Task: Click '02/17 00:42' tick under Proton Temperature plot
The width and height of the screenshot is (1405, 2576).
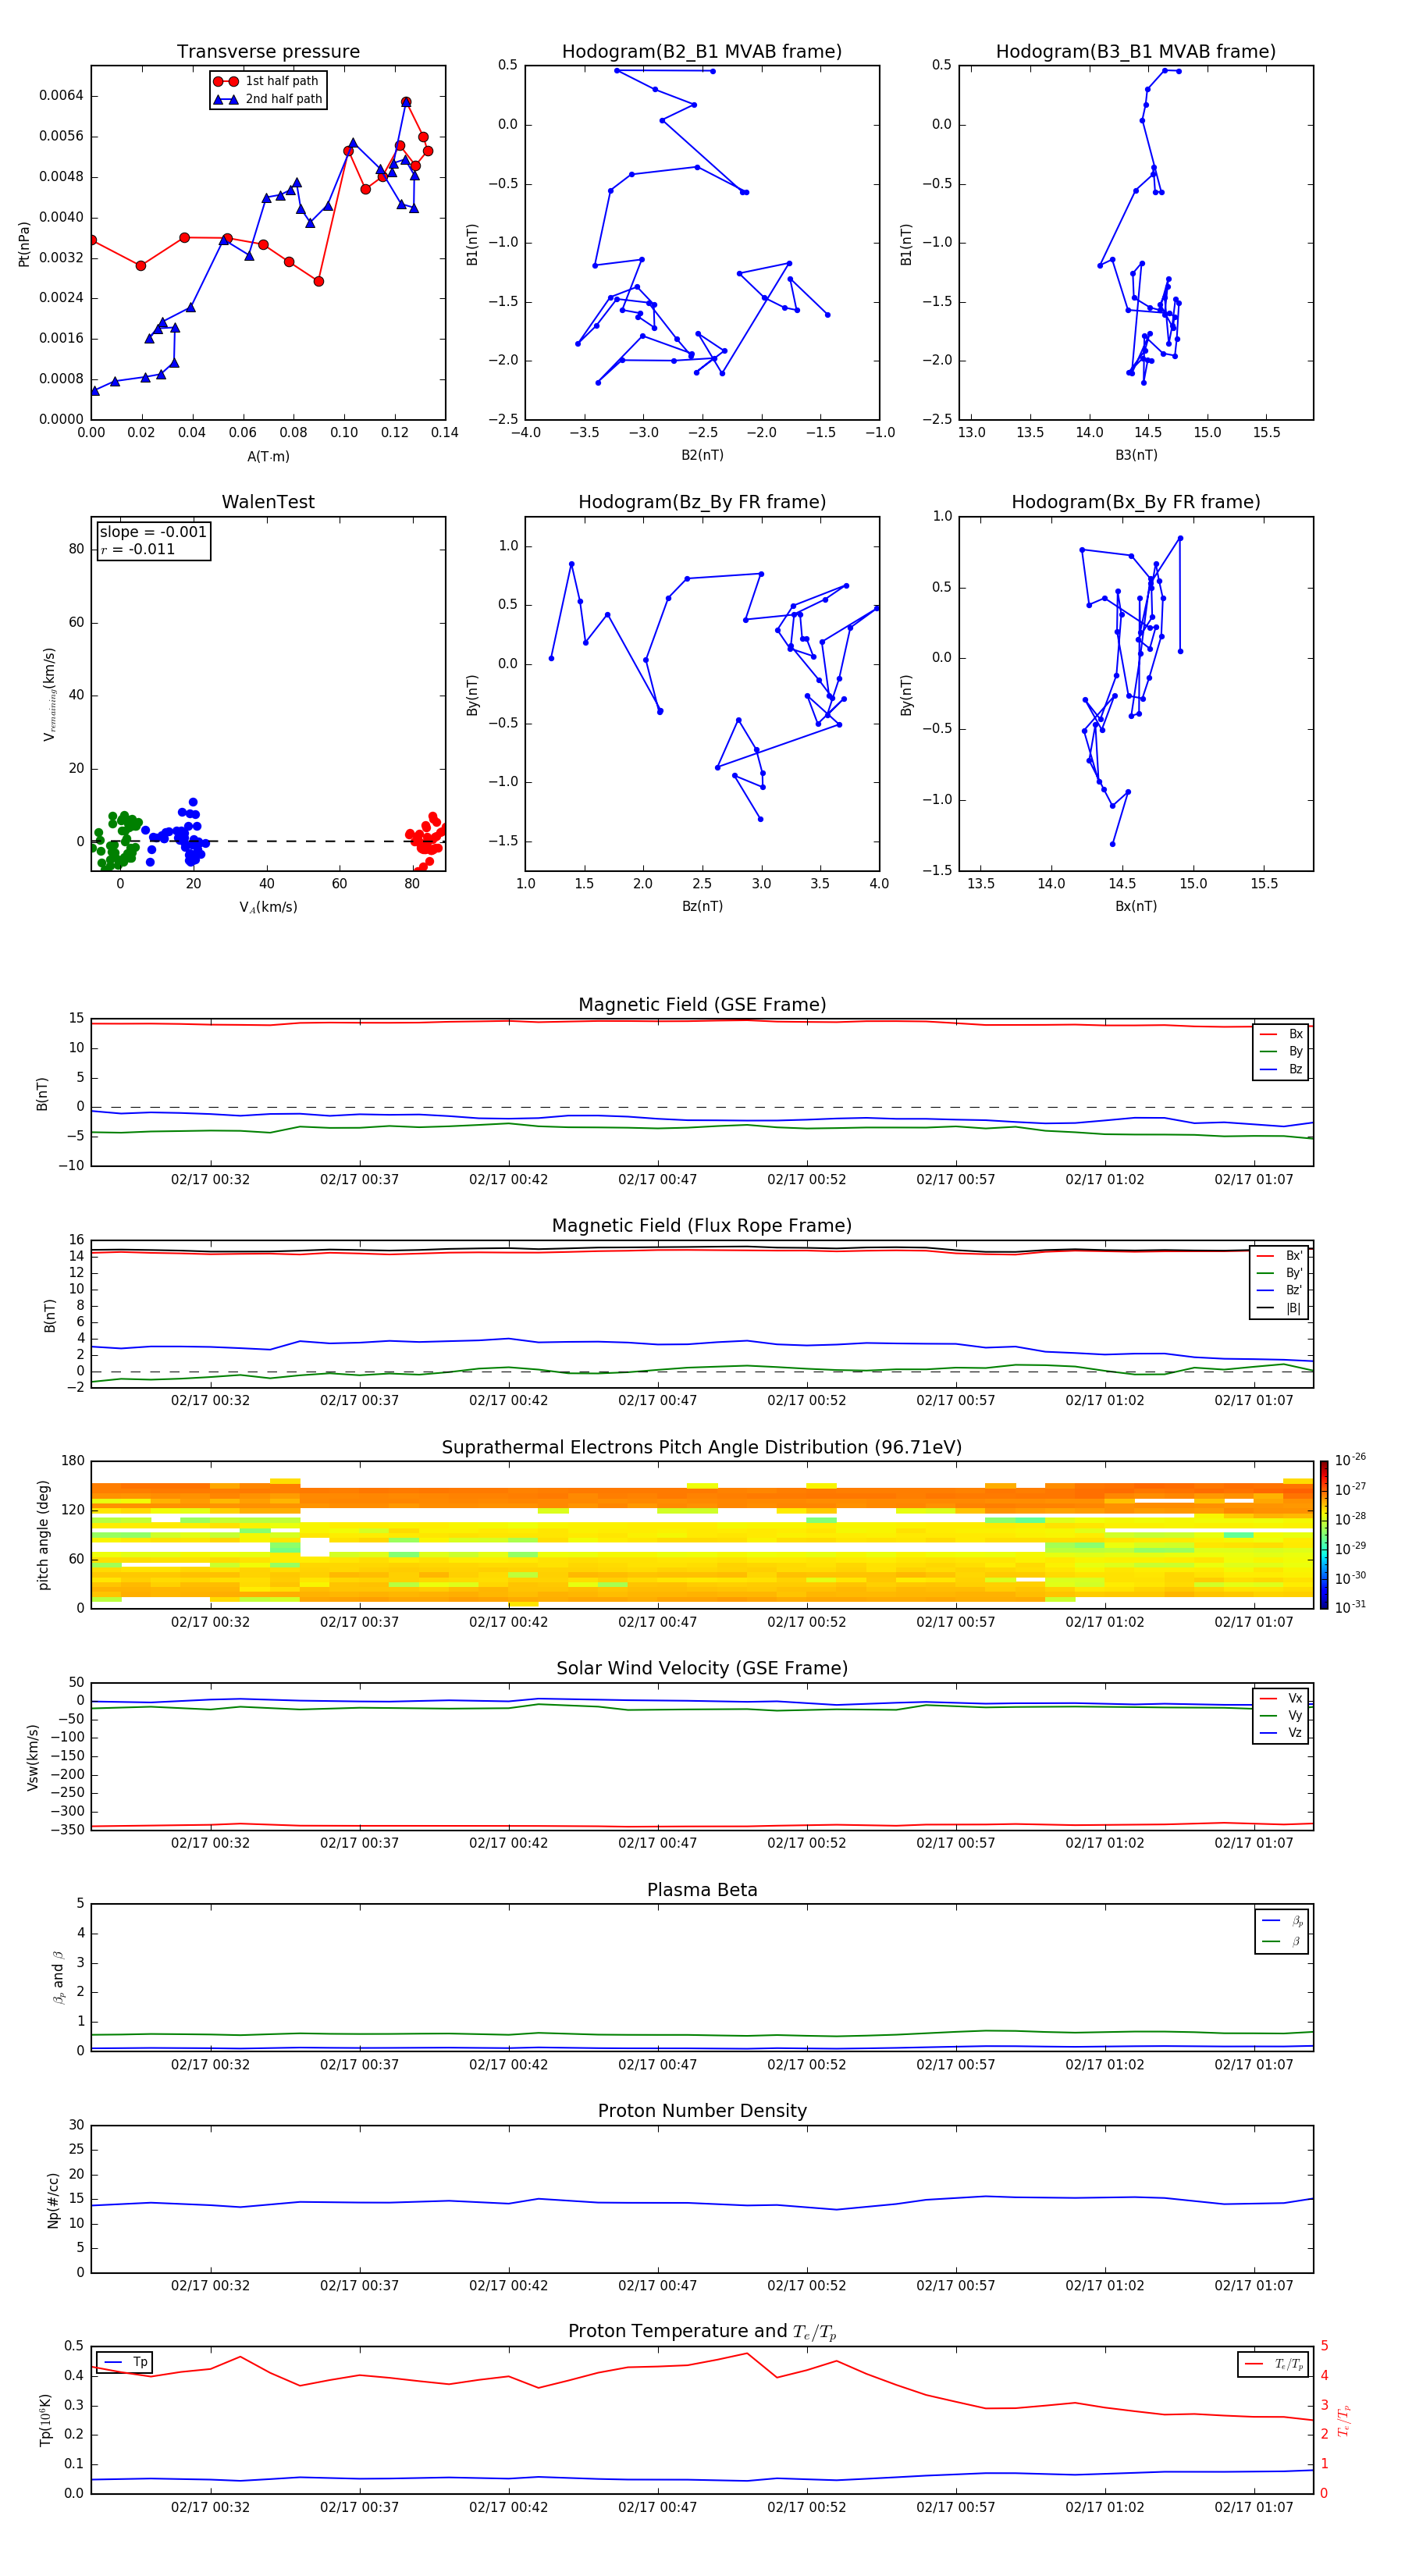Action: tap(508, 2507)
